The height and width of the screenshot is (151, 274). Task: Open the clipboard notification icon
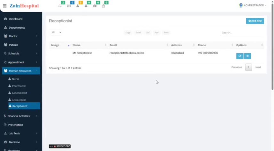click(x=104, y=6)
